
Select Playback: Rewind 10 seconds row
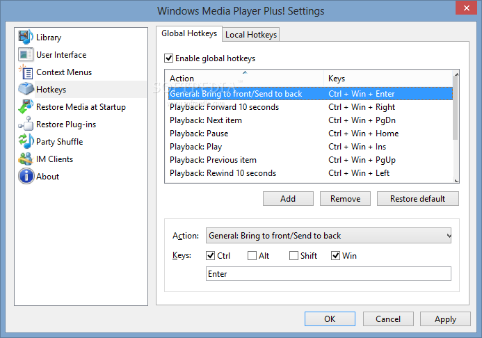pos(310,173)
